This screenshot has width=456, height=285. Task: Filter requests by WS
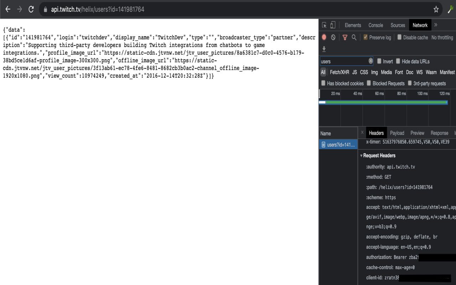[419, 72]
